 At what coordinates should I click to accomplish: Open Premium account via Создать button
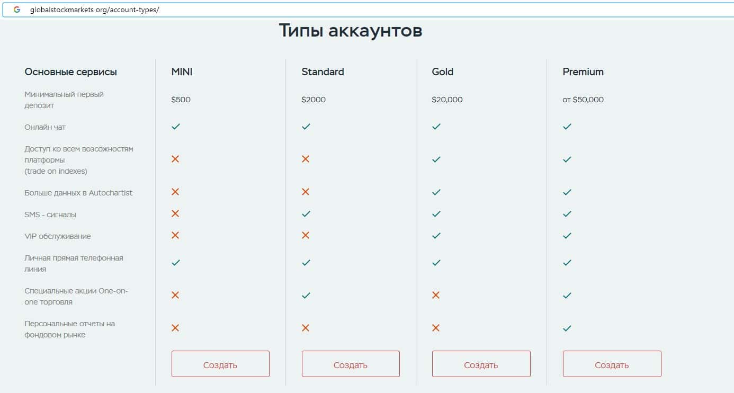tap(612, 364)
